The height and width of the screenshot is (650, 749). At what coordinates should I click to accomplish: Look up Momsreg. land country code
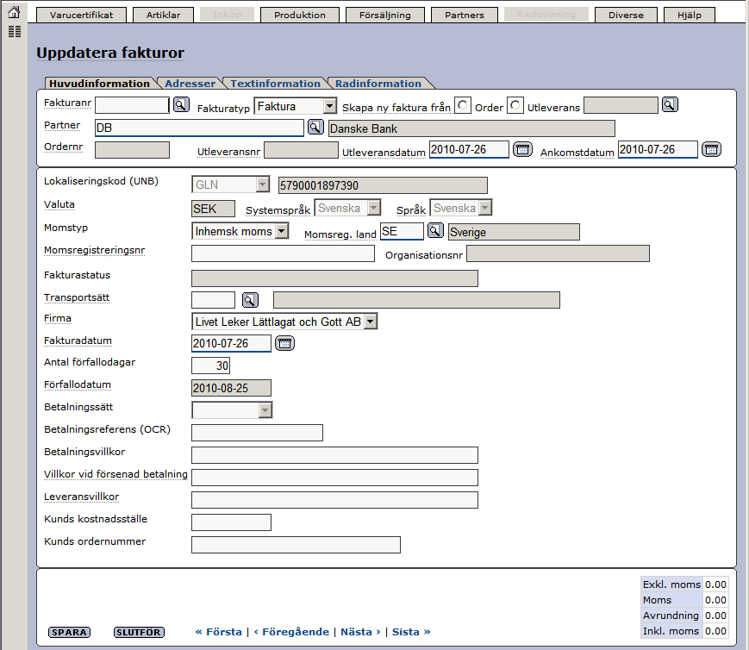(435, 231)
